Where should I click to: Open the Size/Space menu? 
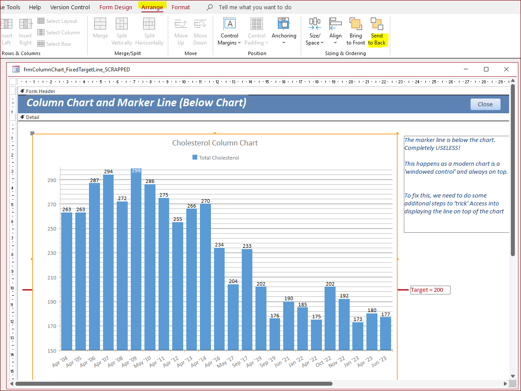314,32
